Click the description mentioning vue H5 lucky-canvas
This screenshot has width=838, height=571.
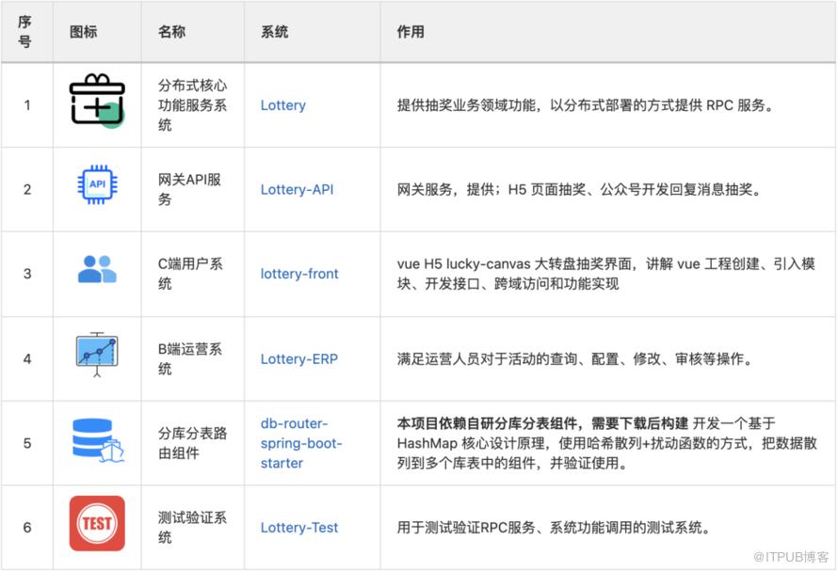(x=606, y=274)
